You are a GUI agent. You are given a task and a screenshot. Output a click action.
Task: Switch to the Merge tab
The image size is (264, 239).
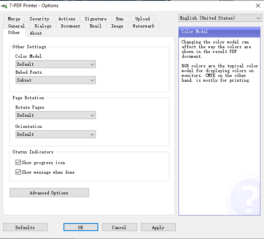pyautogui.click(x=14, y=19)
